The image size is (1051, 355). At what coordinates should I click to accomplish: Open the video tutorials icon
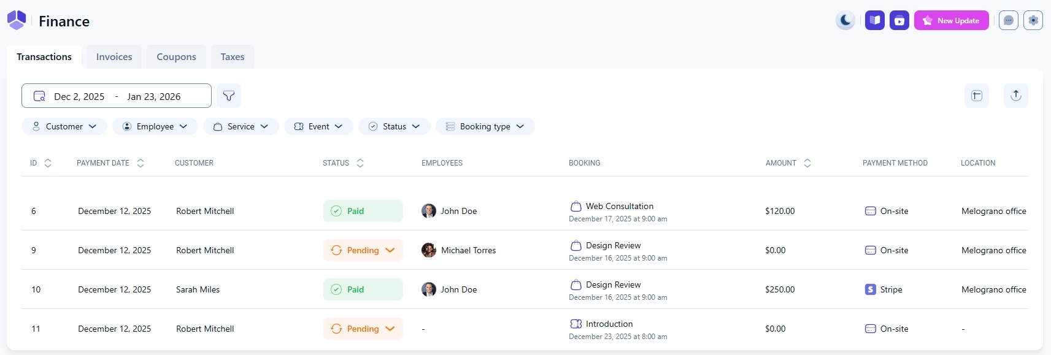pos(899,21)
